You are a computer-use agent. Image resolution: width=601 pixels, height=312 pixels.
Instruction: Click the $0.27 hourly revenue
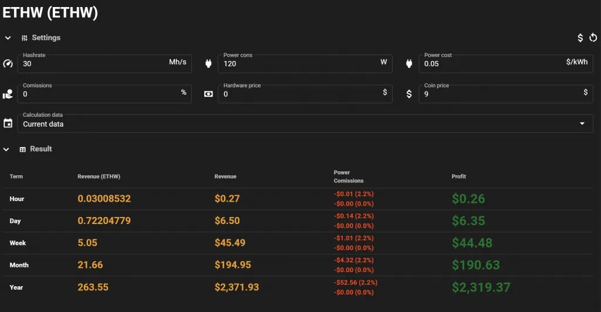(227, 199)
